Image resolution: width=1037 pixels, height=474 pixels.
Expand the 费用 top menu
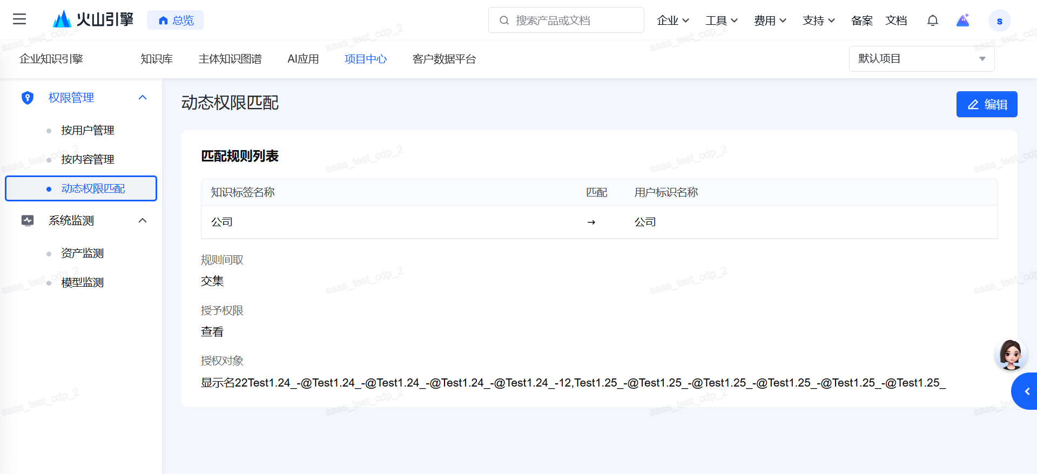point(770,21)
